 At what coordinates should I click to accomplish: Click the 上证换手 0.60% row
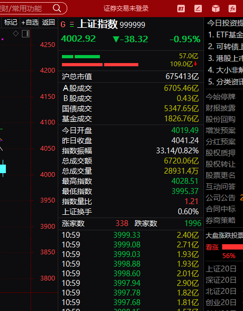(x=130, y=212)
